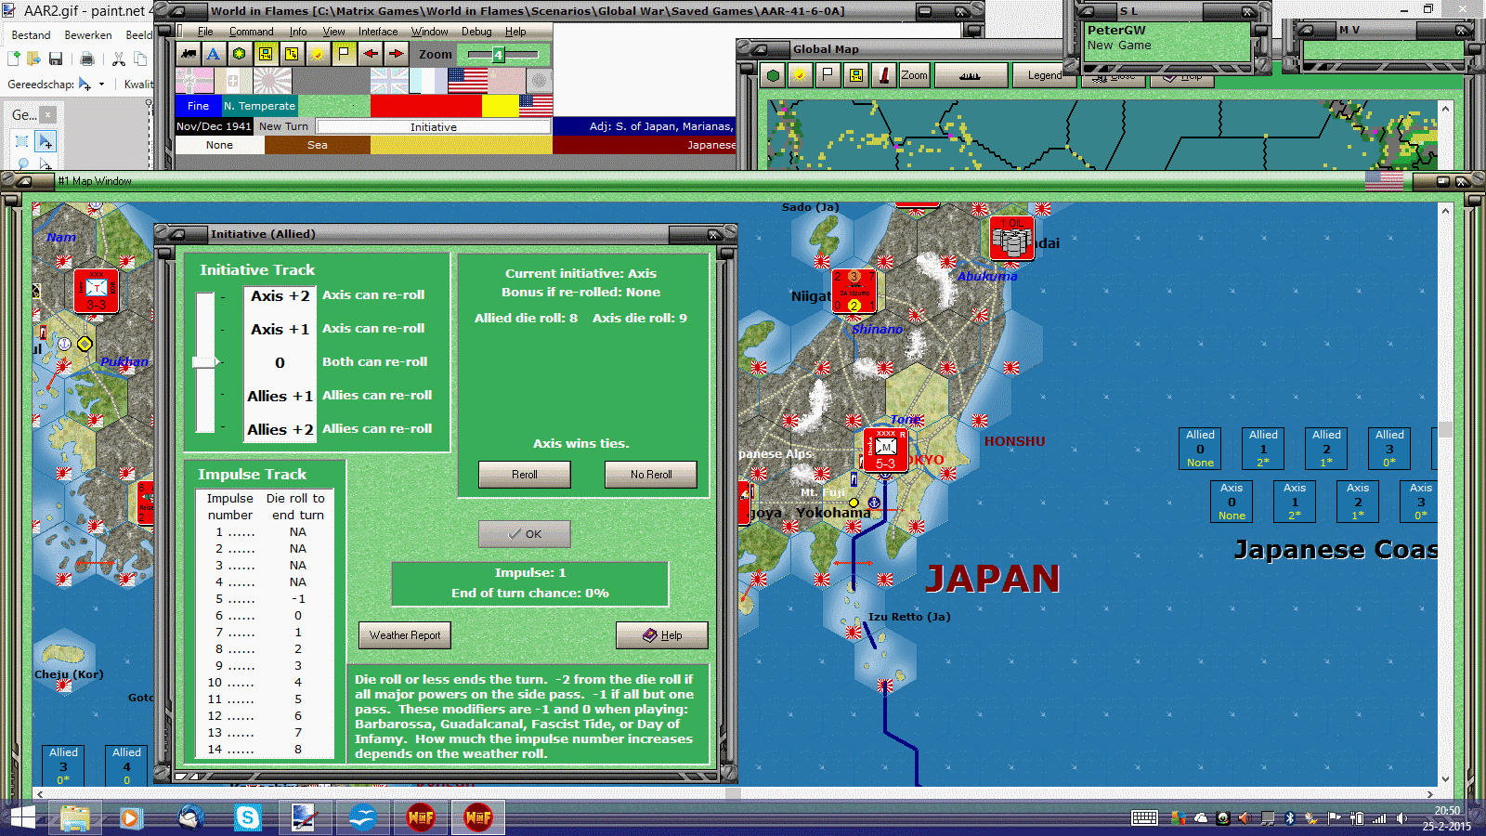Viewport: 1486px width, 836px height.
Task: Click the blue Fine weather indicator
Action: (x=199, y=106)
